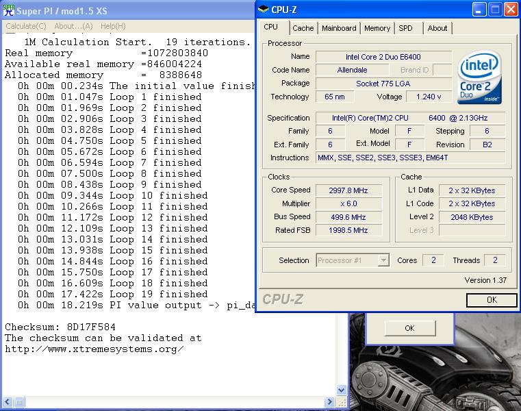
Task: Open the About...(A) menu in Super PI
Action: pos(73,26)
